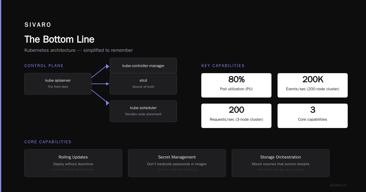Open the Storage Orchestration card
The width and height of the screenshot is (366, 192).
pos(281,163)
